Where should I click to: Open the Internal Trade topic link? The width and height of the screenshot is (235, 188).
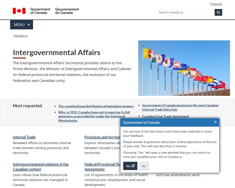(x=24, y=137)
